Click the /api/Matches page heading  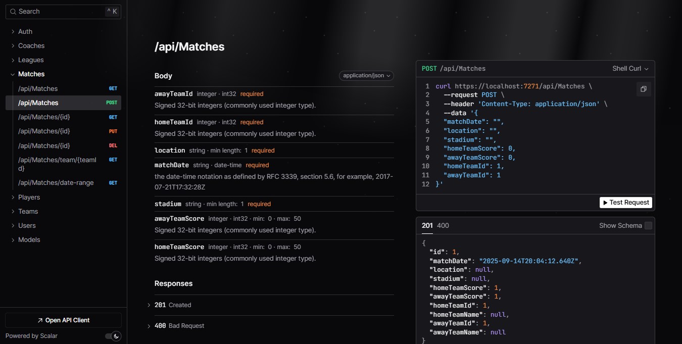[x=189, y=46]
